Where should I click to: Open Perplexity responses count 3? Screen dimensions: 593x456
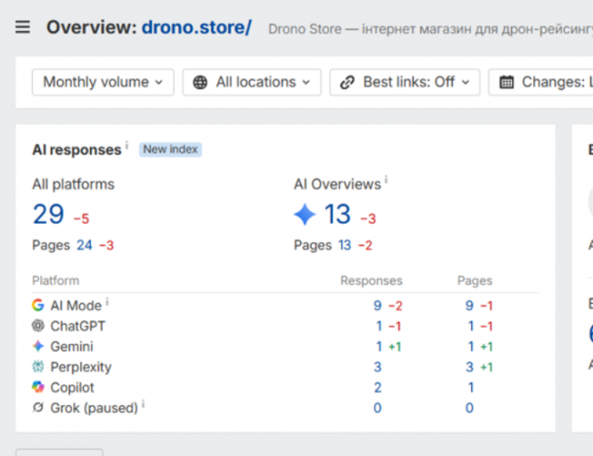[x=378, y=367]
